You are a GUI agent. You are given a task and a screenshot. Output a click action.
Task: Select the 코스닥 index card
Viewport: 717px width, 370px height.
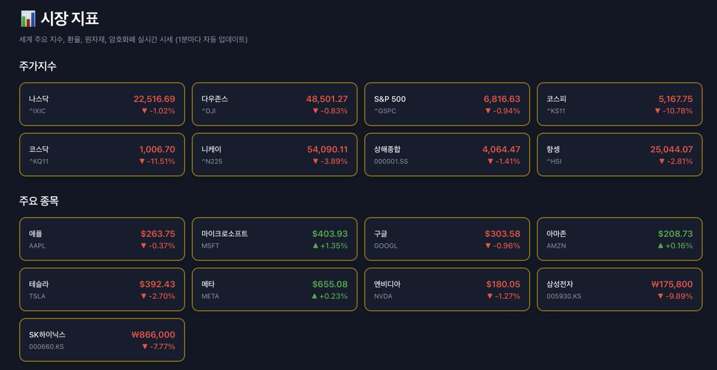[102, 155]
